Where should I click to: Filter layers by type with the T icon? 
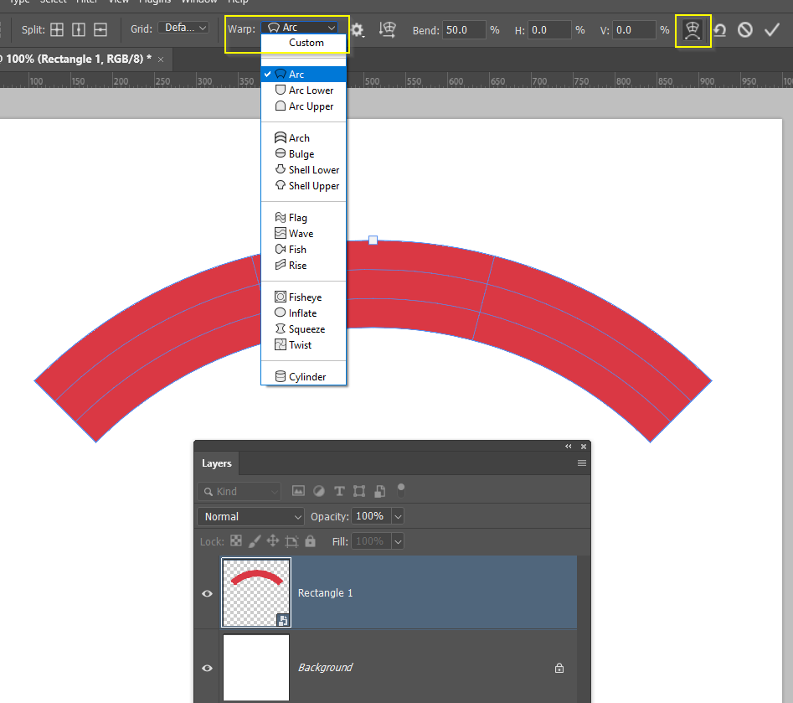pos(339,490)
